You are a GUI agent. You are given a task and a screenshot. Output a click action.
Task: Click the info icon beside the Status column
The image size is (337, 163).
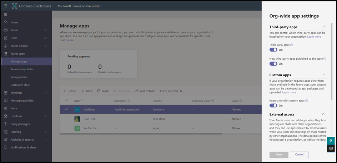pos(241,100)
